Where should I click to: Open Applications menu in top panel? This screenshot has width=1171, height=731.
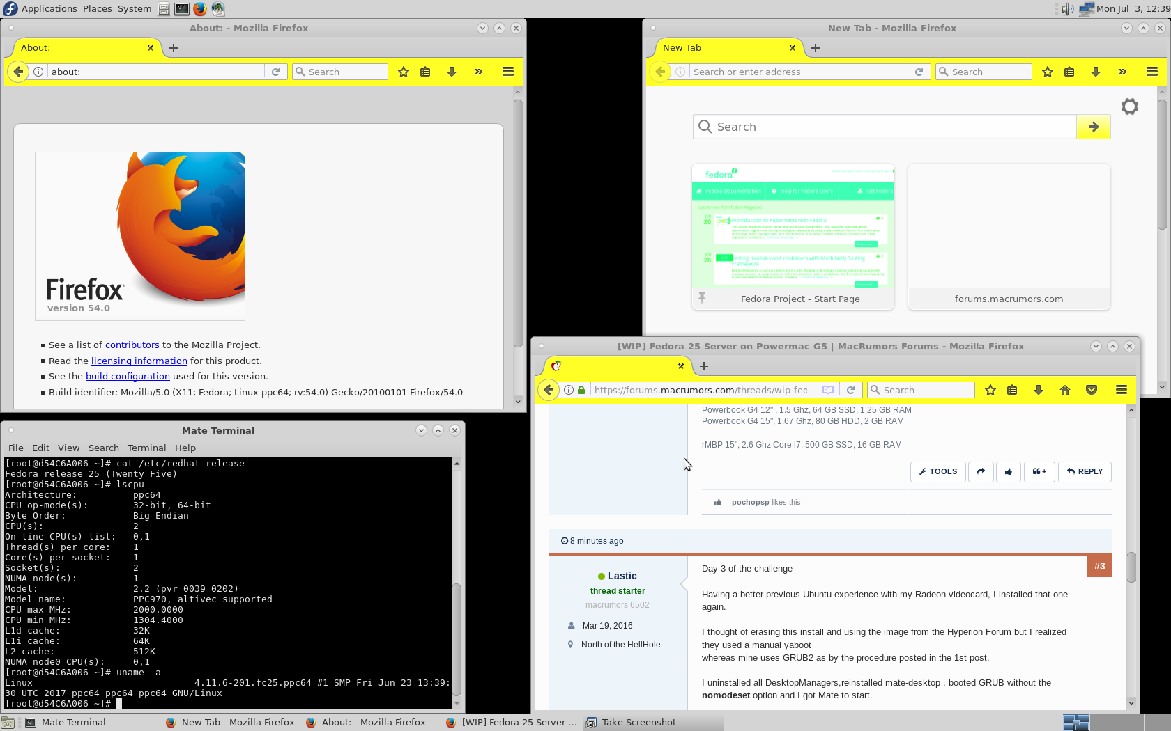coord(49,8)
